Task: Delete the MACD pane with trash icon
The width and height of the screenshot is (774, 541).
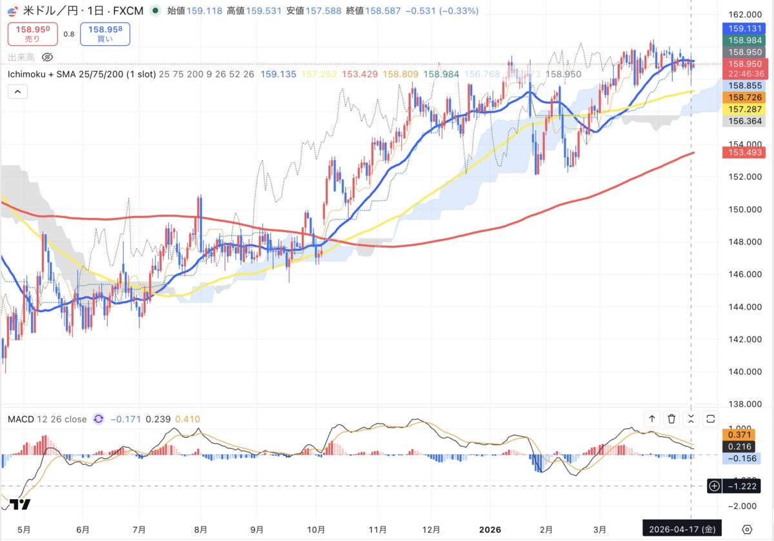Action: point(671,419)
